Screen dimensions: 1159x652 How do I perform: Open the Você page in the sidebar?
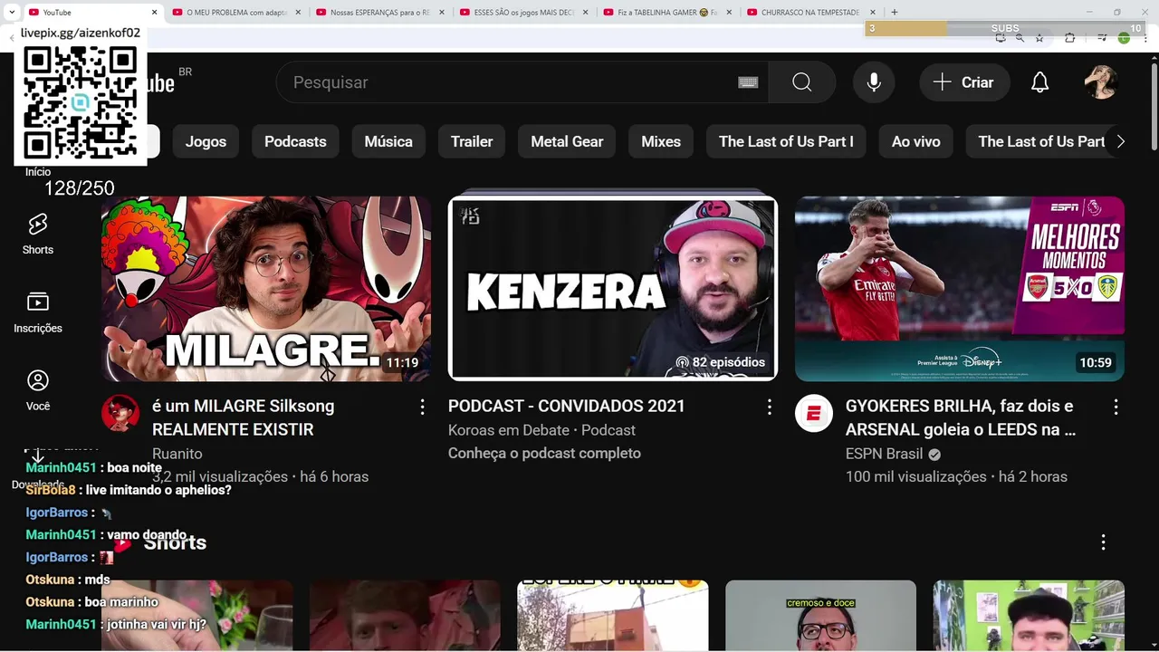click(x=38, y=390)
